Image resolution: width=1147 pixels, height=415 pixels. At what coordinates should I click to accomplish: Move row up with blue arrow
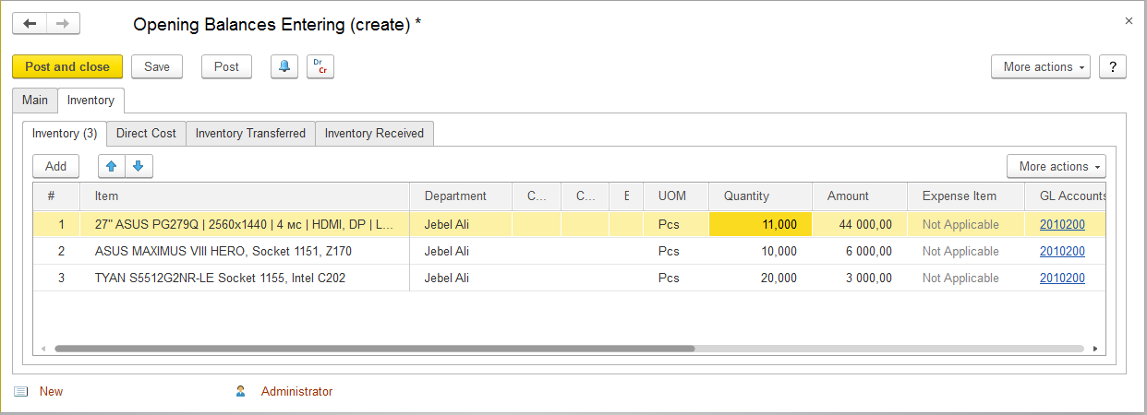(112, 166)
